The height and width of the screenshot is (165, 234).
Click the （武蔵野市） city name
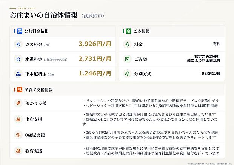pos(93,16)
